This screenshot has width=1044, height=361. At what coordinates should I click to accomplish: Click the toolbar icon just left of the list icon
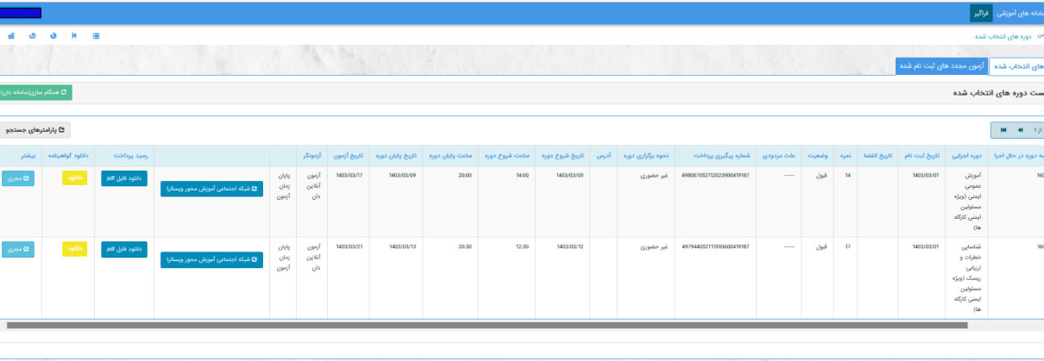tap(74, 36)
